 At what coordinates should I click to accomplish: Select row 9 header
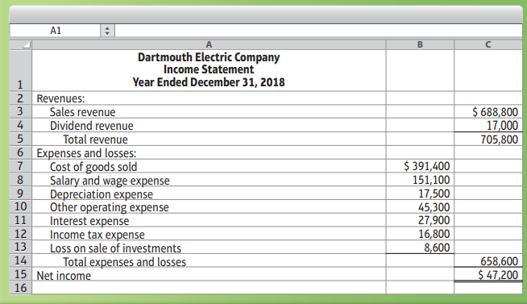point(20,194)
